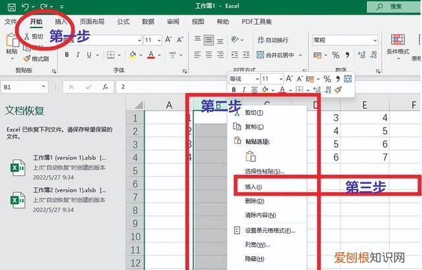Switch to the 视图 ribbon tab
This screenshot has width=422, height=270.
(198, 22)
